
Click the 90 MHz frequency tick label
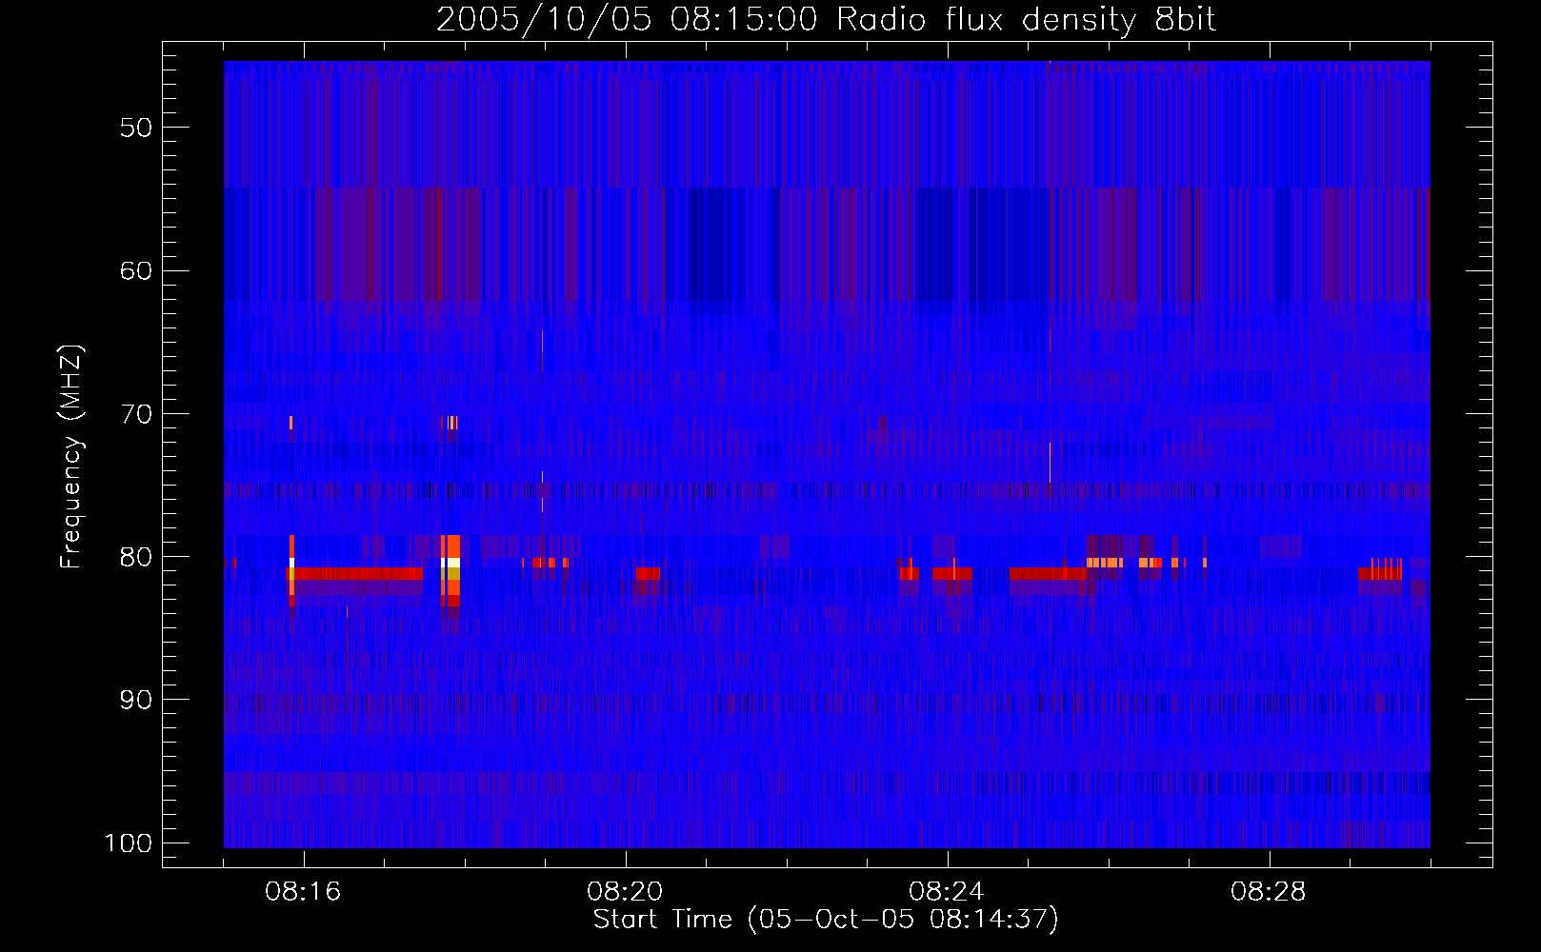coord(136,700)
